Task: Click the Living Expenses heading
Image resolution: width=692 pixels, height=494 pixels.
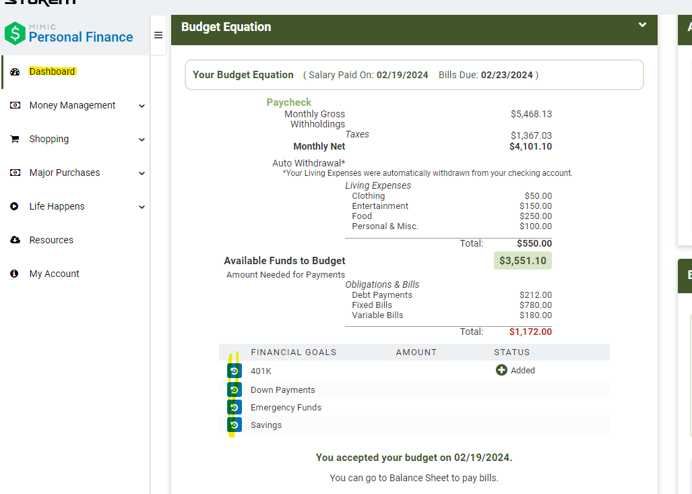Action: [378, 185]
